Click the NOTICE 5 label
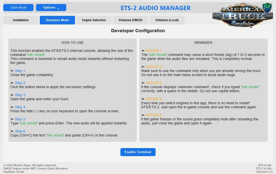Viewport: 276px width, 174px height. [x=154, y=115]
